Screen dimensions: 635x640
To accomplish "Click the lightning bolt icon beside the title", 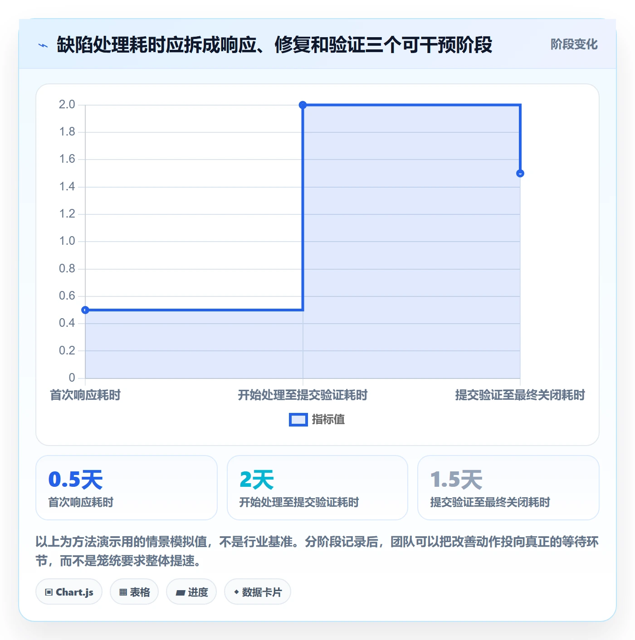I will [43, 45].
